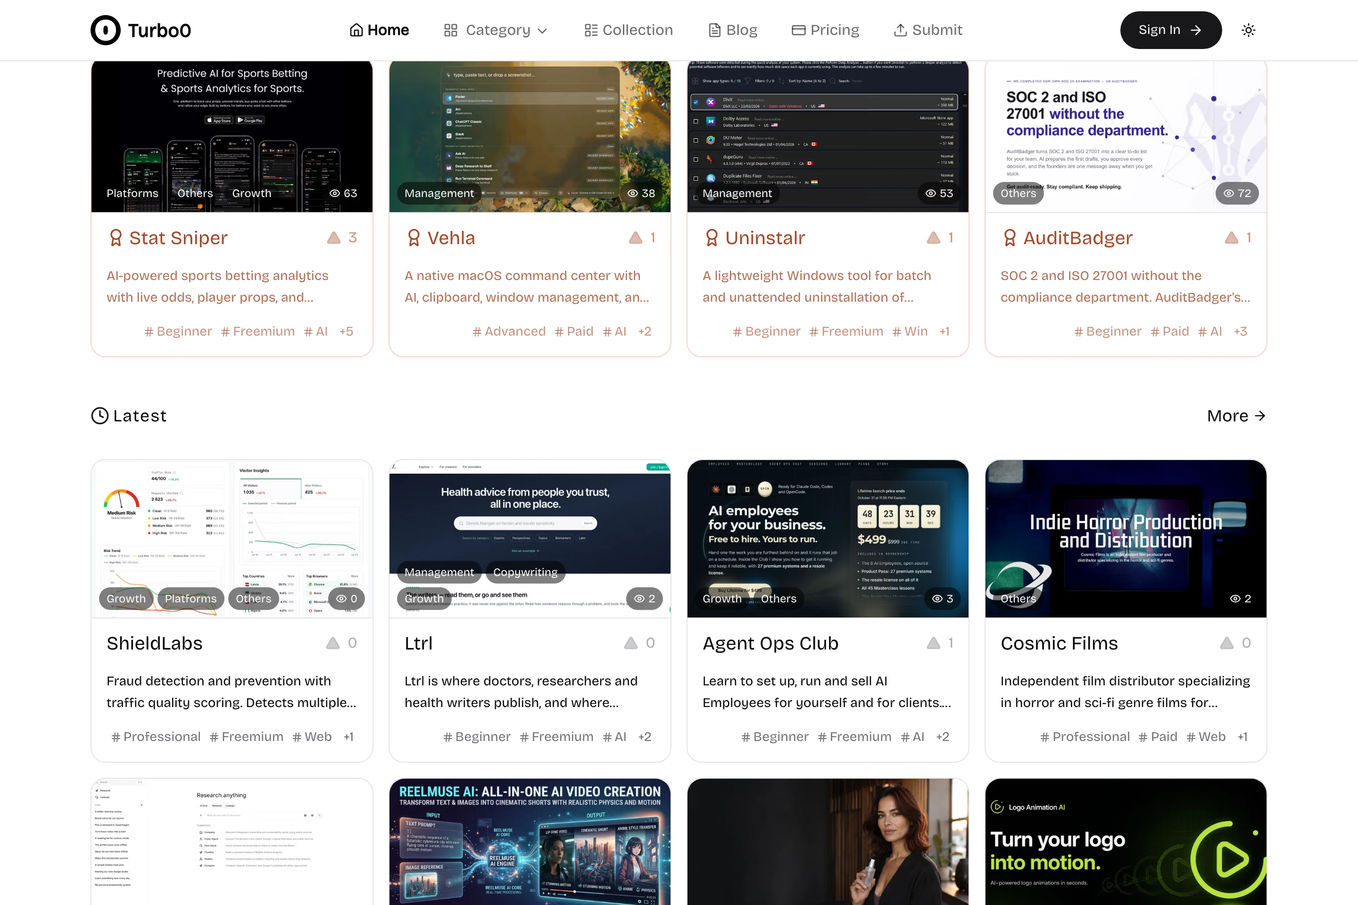Click More link beside Latest heading

point(1236,416)
